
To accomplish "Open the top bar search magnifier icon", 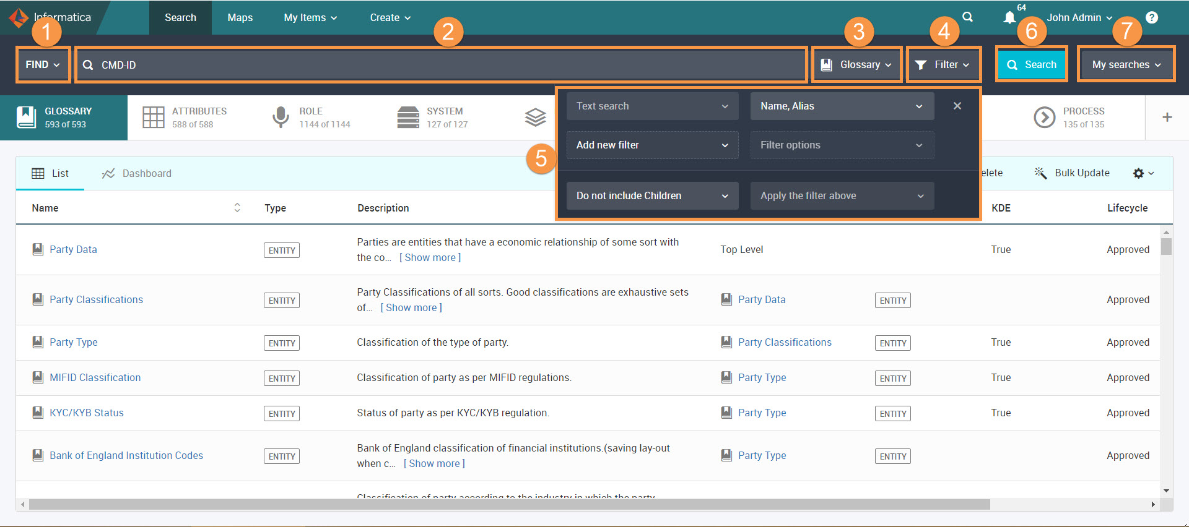I will [x=967, y=17].
